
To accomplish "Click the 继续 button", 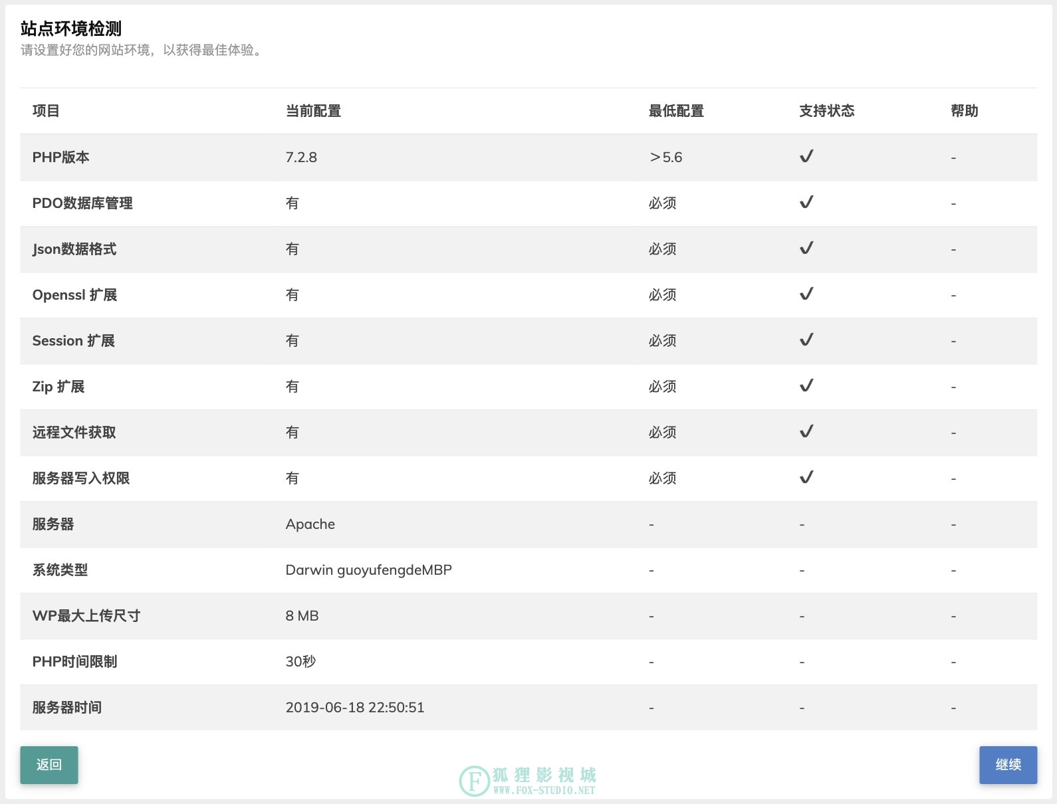I will point(1008,765).
